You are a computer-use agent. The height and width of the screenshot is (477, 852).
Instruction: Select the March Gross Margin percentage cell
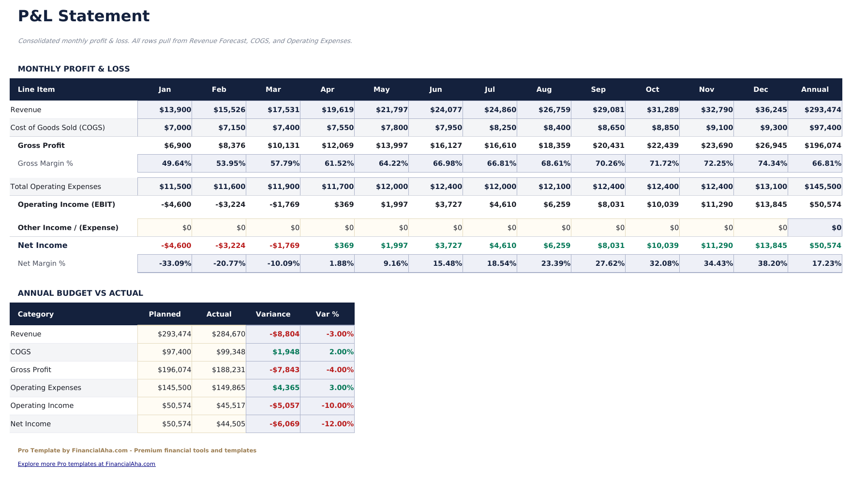point(273,163)
